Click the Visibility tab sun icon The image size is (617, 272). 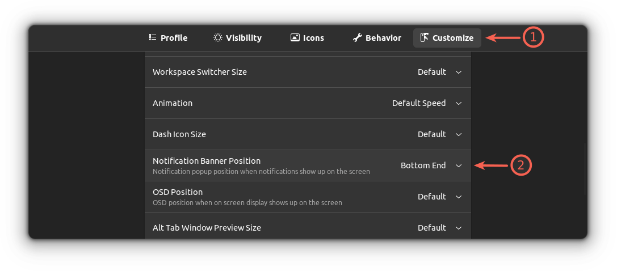[x=218, y=37]
